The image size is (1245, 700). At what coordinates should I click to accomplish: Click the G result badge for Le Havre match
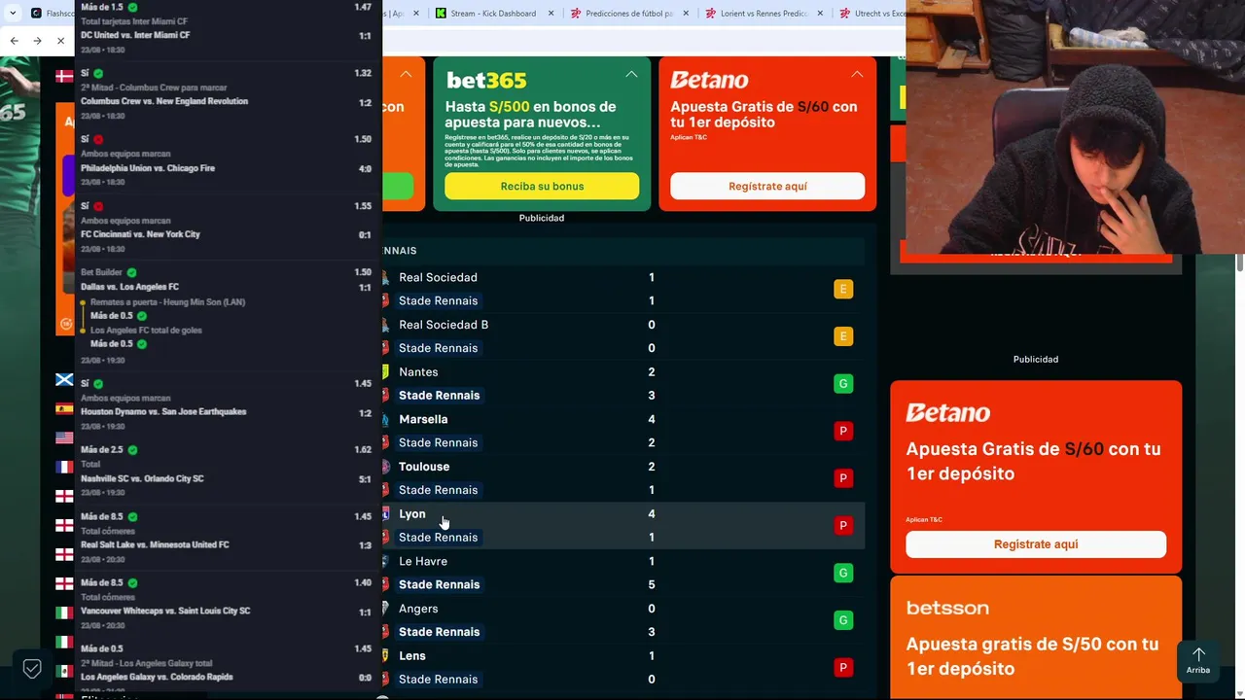coord(843,573)
